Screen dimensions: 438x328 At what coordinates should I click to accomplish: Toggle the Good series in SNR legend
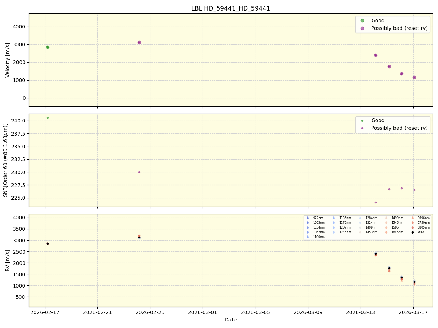click(362, 120)
